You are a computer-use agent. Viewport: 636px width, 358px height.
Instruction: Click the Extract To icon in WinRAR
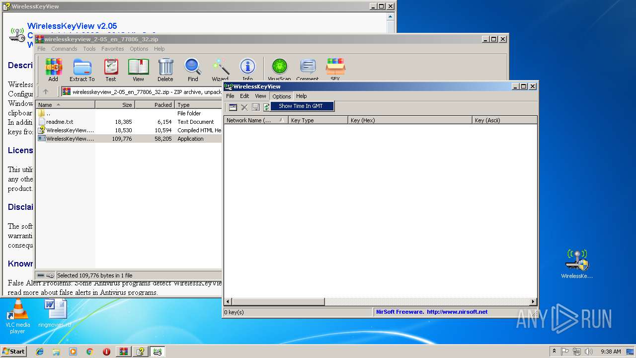click(x=82, y=70)
